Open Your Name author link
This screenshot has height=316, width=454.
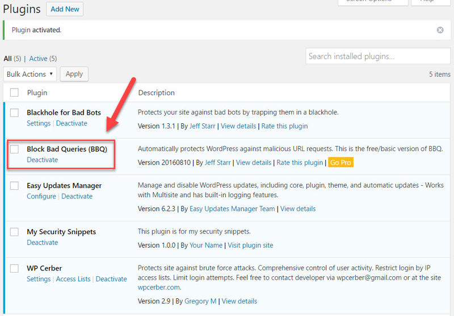point(206,246)
